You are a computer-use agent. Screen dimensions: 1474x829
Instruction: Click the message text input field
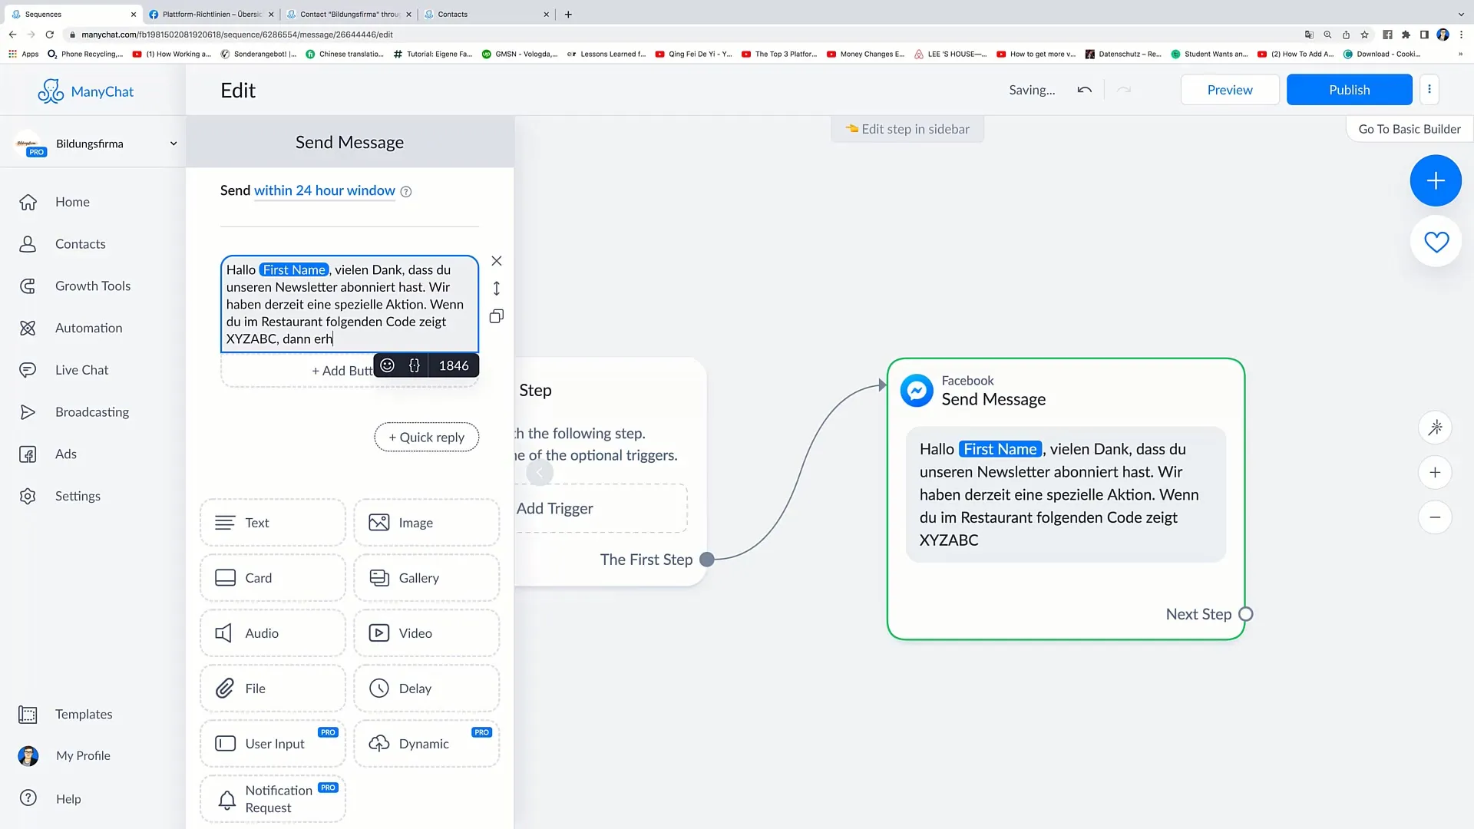click(349, 304)
